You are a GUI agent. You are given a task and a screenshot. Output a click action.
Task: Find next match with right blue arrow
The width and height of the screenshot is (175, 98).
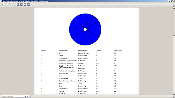pyautogui.click(x=27, y=96)
